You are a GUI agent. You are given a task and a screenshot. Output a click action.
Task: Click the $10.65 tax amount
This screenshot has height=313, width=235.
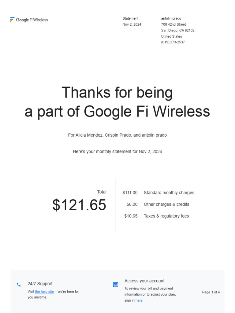[x=131, y=216]
